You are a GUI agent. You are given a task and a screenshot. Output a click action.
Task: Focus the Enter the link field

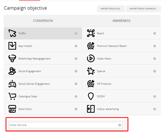(x=65, y=125)
